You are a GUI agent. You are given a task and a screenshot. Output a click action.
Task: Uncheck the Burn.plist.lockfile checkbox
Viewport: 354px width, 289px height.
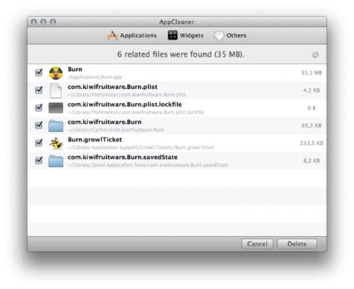(39, 108)
